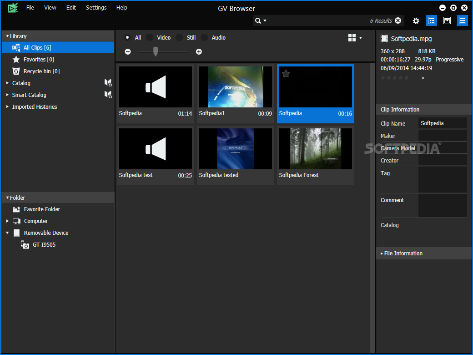Click the Maker input field

point(443,136)
